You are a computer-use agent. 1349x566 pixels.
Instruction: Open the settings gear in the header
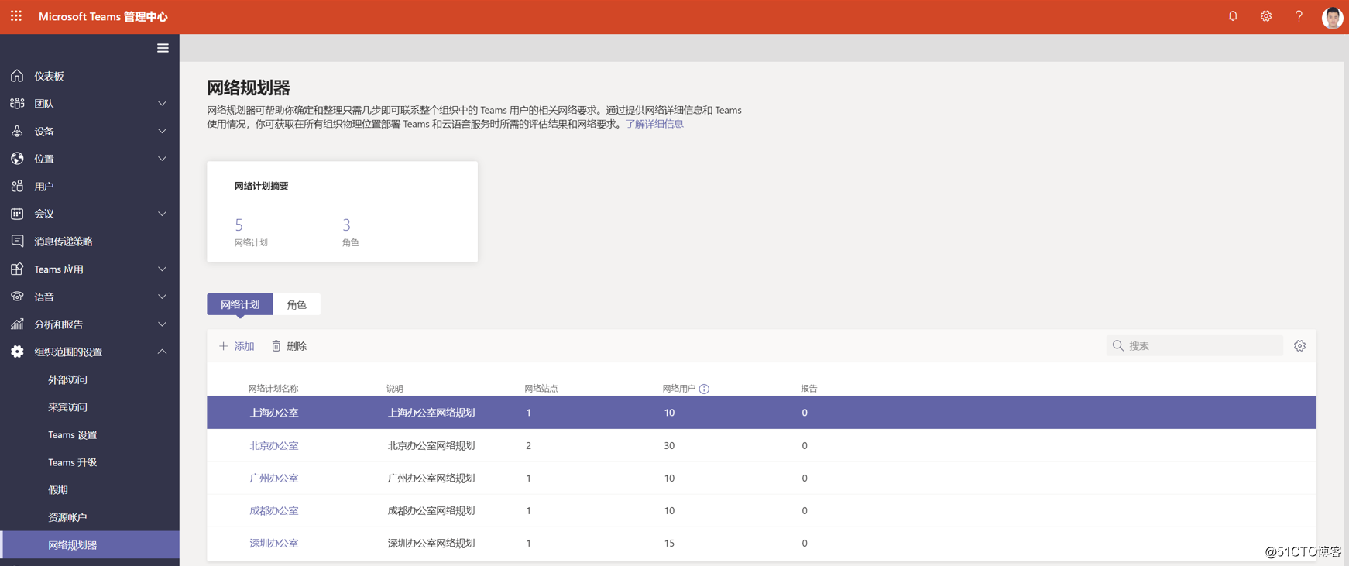[x=1266, y=16]
